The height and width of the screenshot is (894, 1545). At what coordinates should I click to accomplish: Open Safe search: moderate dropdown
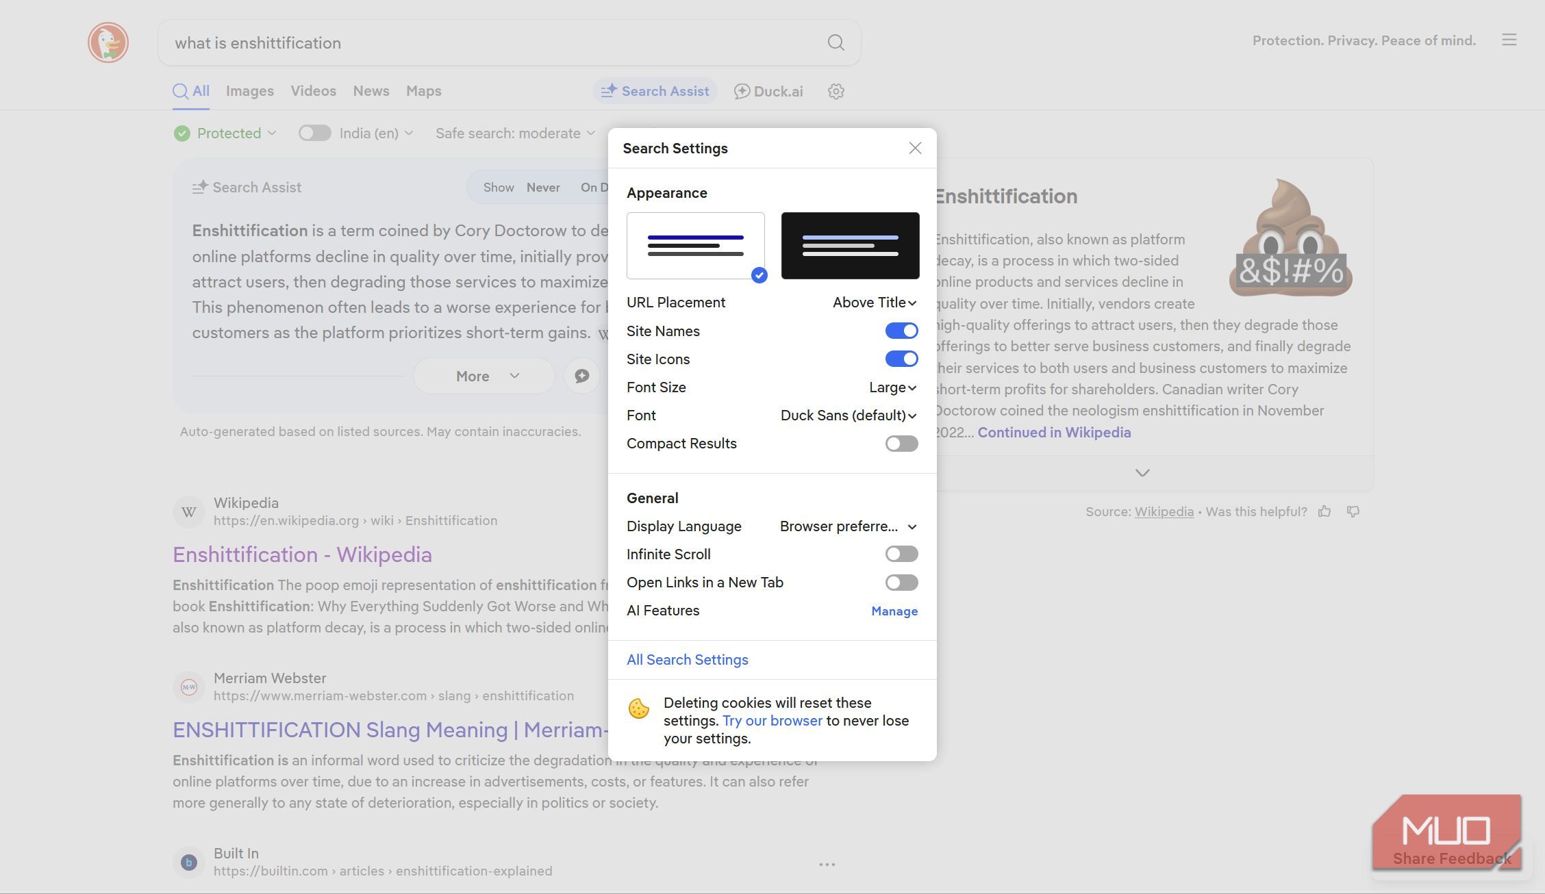tap(516, 133)
